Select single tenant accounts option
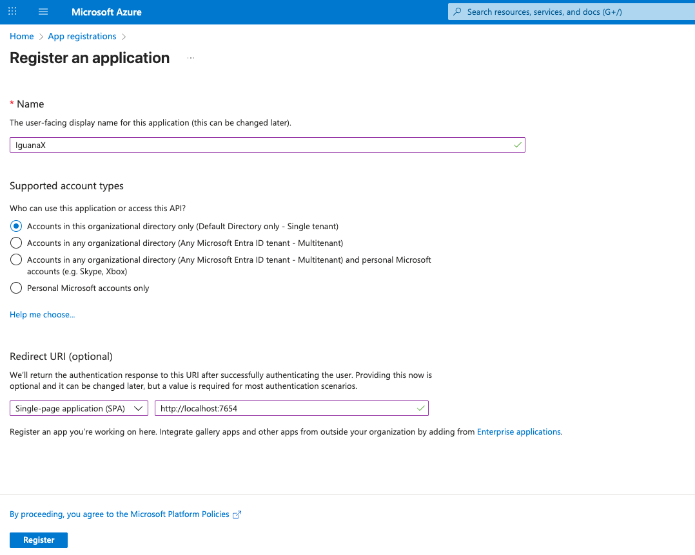695x555 pixels. point(17,227)
